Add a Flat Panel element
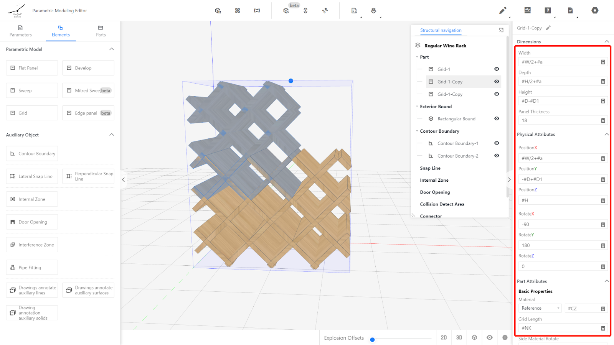 [32, 68]
